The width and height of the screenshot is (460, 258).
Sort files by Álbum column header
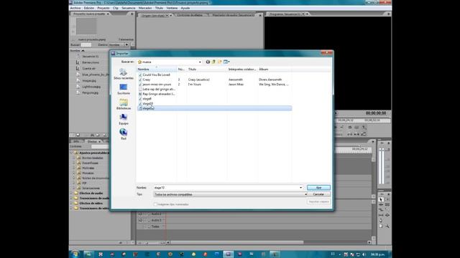pyautogui.click(x=275, y=70)
